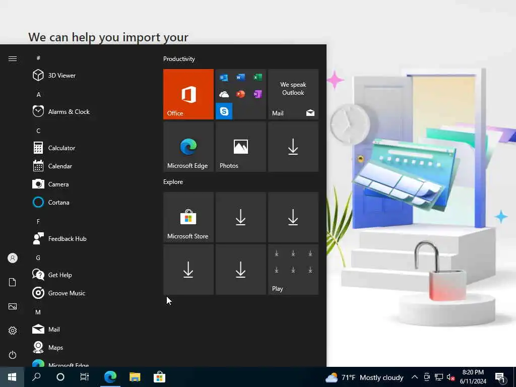Open Skype from the tile folder
The width and height of the screenshot is (516, 387).
pyautogui.click(x=224, y=111)
